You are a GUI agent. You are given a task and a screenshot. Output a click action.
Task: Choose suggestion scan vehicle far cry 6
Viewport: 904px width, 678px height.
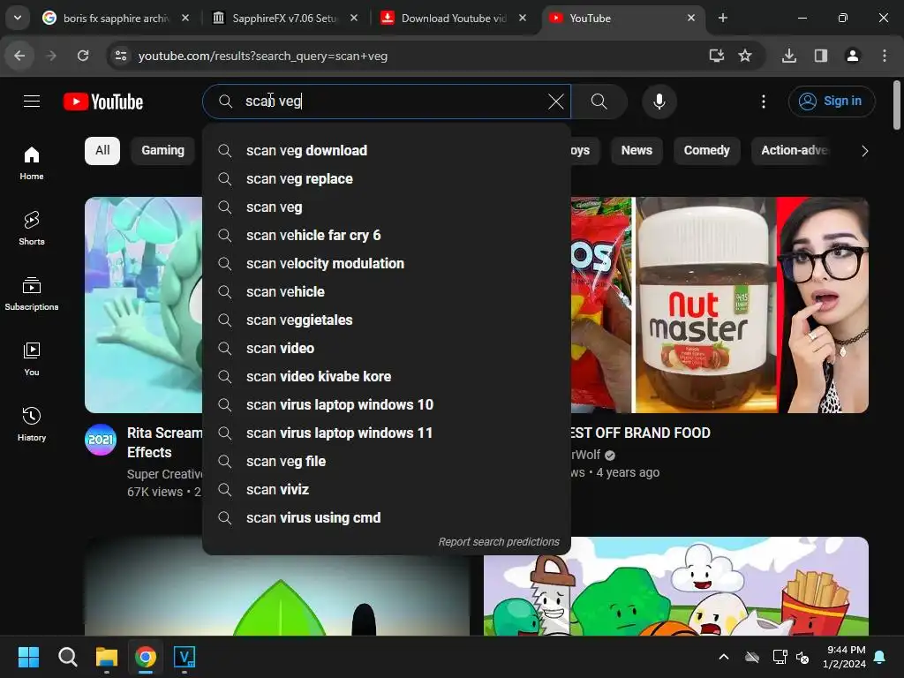(387, 235)
